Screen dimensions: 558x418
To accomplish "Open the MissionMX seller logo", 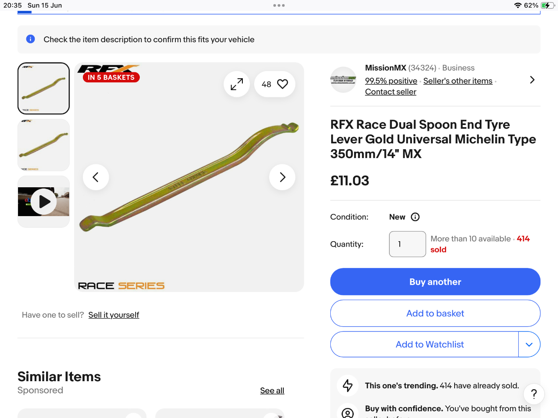I will coord(343,79).
